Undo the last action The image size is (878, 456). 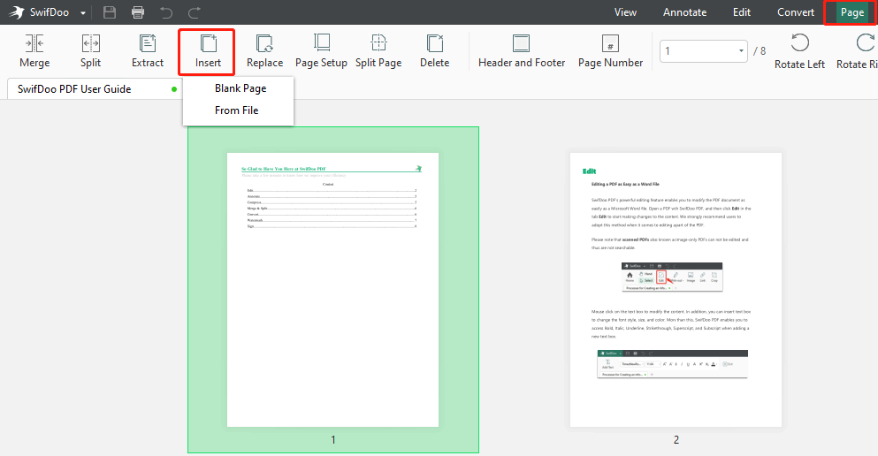166,12
